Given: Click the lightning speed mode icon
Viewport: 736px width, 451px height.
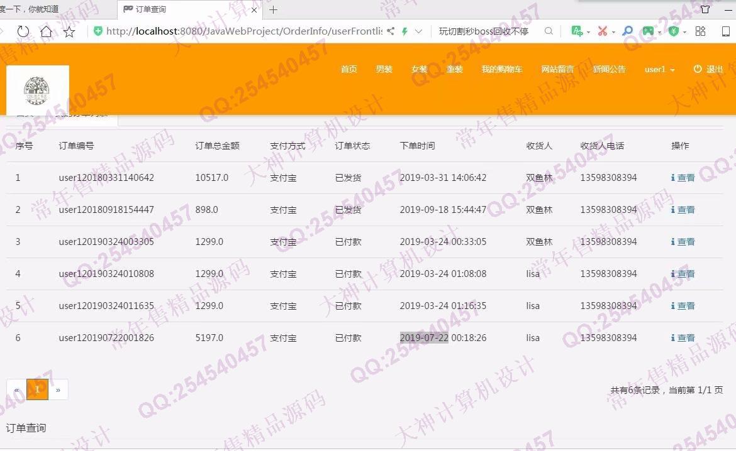Looking at the screenshot, I should click(x=404, y=31).
